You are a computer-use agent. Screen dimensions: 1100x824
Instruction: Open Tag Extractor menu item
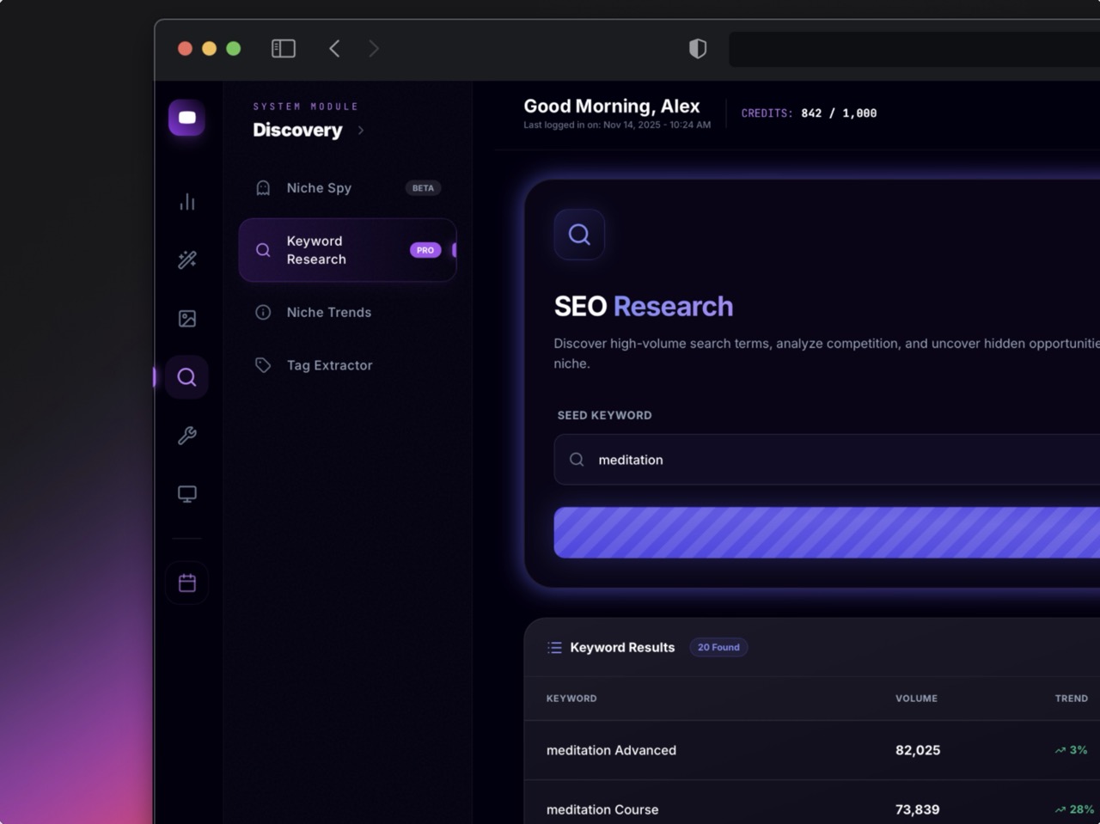tap(347, 365)
